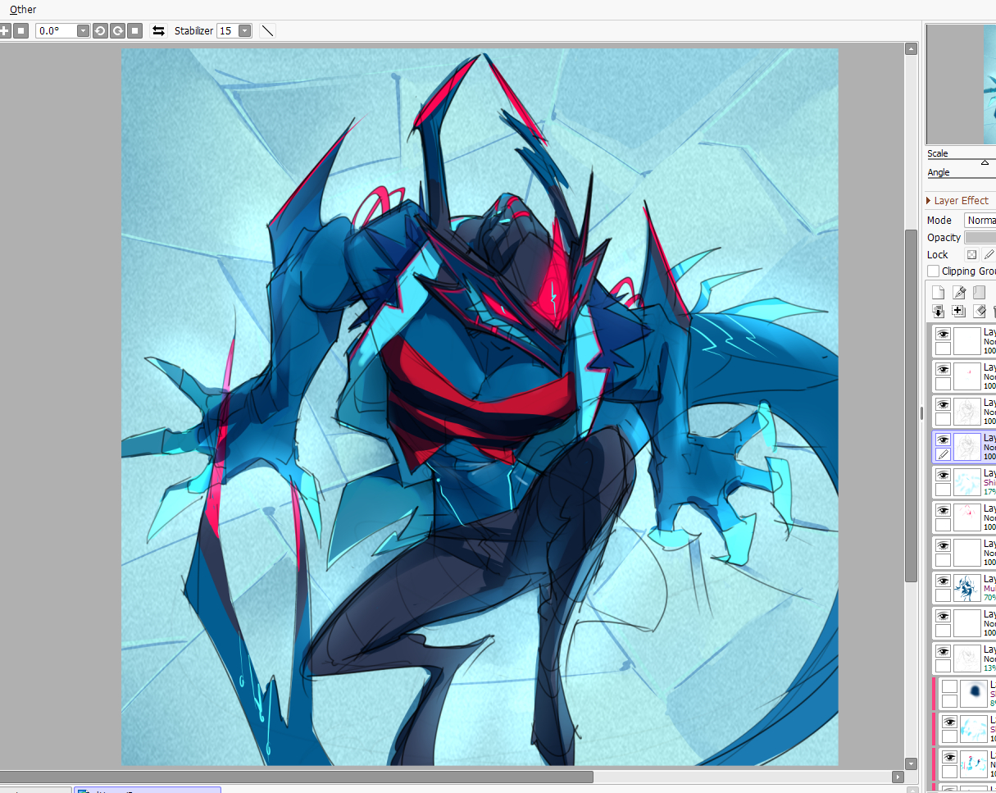The width and height of the screenshot is (996, 793).
Task: Clear the selected layer with eraser icon
Action: (980, 312)
